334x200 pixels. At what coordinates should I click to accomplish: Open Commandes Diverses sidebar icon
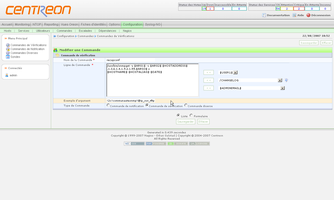pos(8,53)
